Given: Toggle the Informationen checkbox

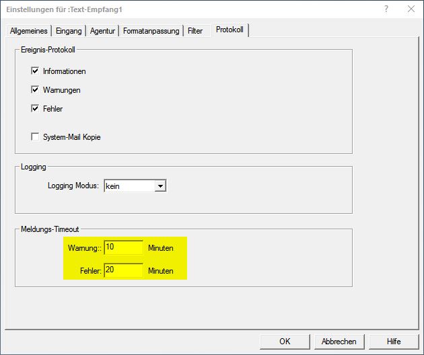Looking at the screenshot, I should click(35, 71).
